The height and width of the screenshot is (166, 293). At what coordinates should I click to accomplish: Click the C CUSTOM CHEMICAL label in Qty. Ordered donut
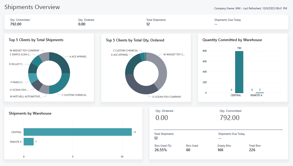click(x=125, y=50)
